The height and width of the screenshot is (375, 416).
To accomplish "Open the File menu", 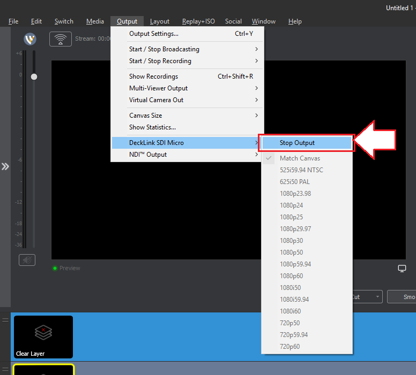I will [13, 21].
